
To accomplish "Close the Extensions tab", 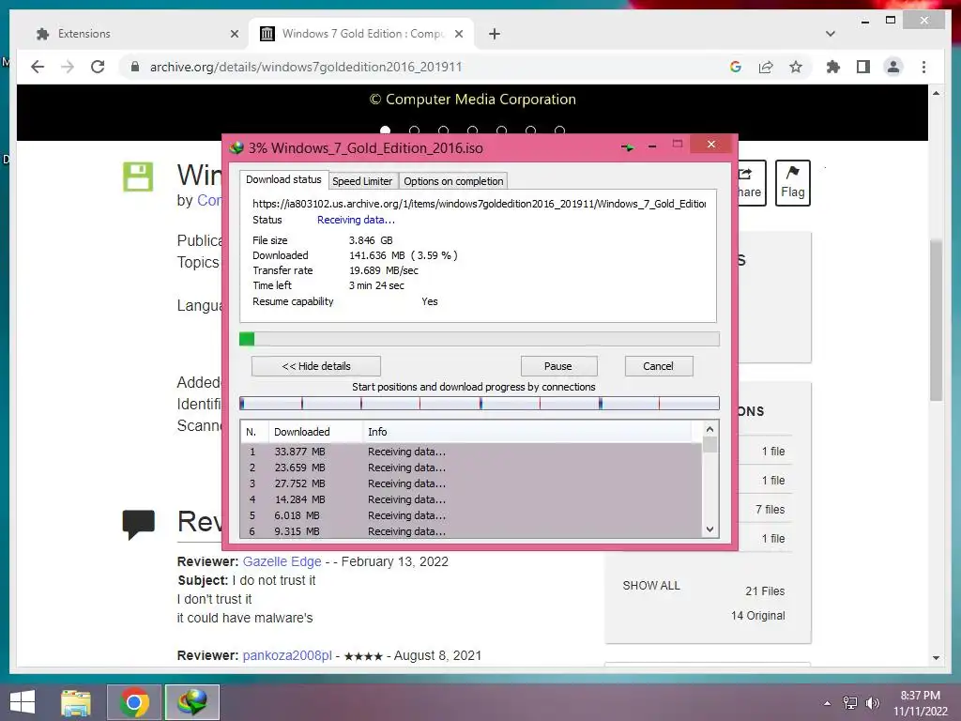I will [x=234, y=34].
